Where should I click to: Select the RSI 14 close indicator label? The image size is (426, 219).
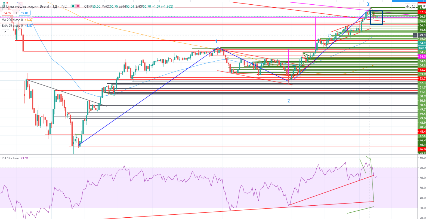(10, 158)
